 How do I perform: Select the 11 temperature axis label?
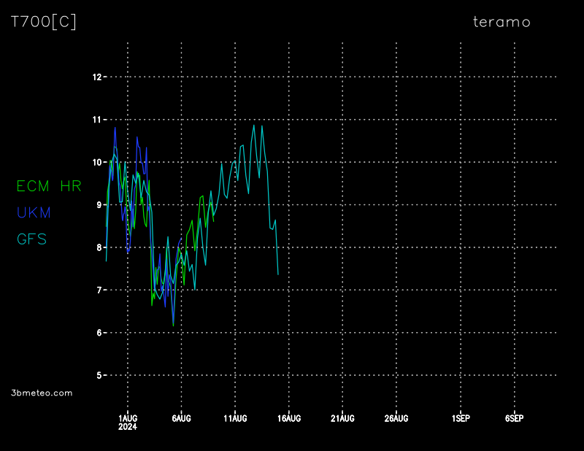(x=97, y=120)
